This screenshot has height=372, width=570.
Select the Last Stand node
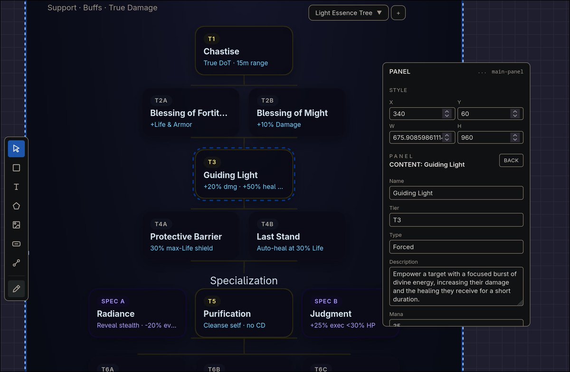(297, 236)
